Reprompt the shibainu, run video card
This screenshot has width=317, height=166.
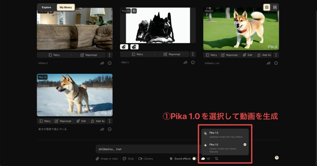229,55
